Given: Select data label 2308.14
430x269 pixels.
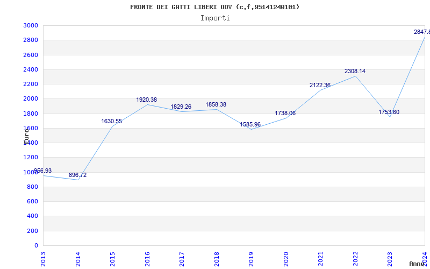Looking at the screenshot, I should [355, 72].
